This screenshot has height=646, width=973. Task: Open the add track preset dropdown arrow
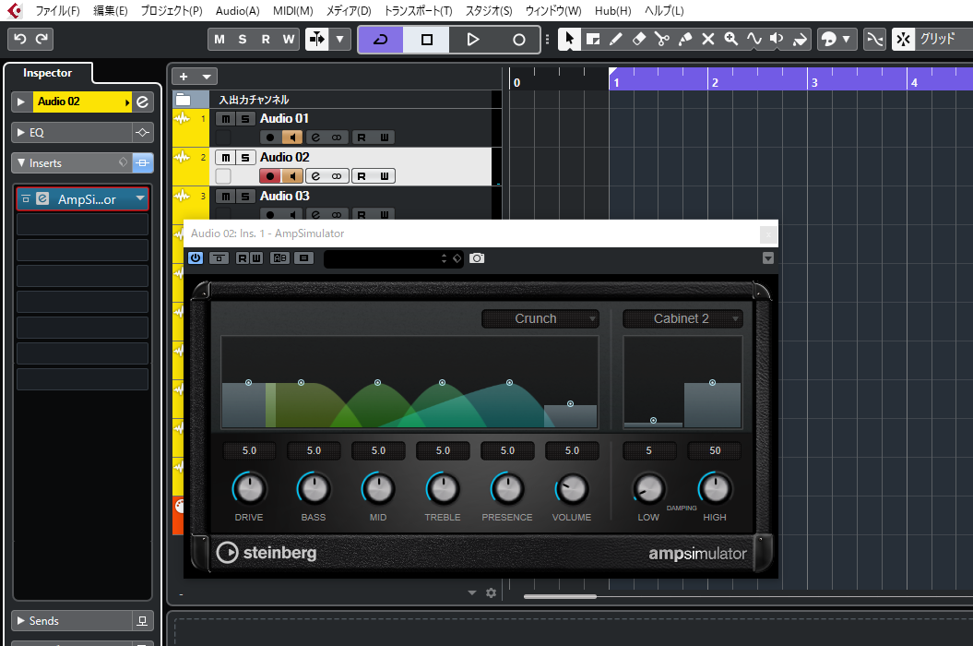[x=207, y=77]
